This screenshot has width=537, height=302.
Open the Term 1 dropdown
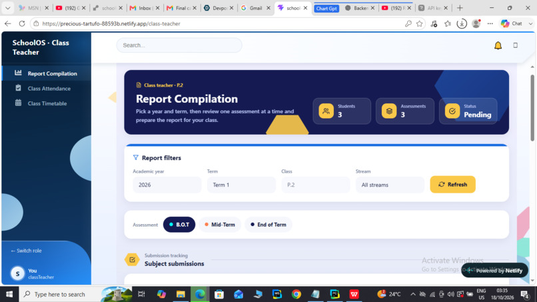pyautogui.click(x=241, y=185)
